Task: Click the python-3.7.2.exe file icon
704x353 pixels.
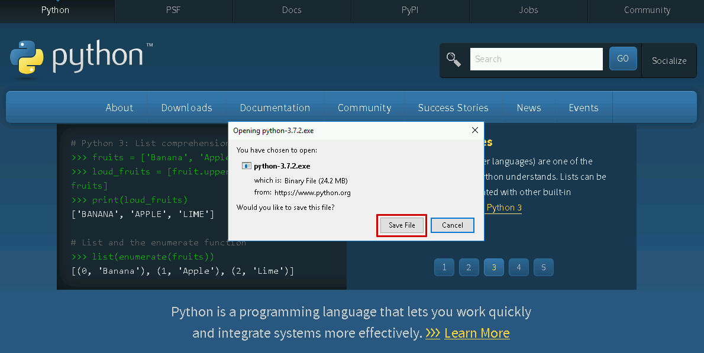Action: [x=247, y=166]
